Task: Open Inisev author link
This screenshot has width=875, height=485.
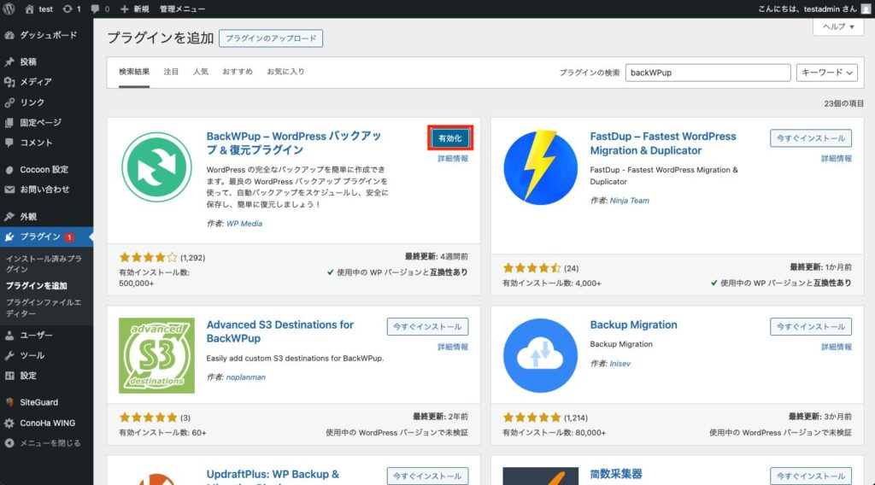Action: [620, 364]
